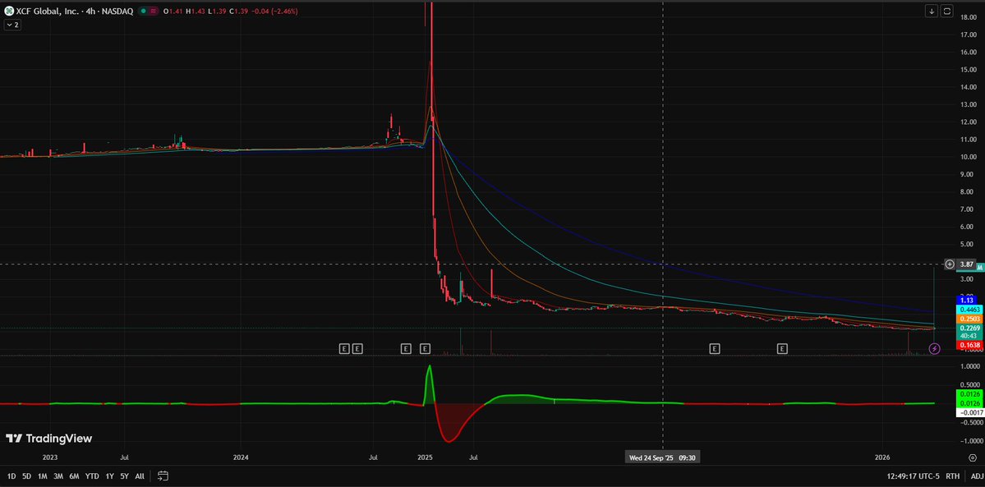Click the pink data mode indicator icon

154,11
